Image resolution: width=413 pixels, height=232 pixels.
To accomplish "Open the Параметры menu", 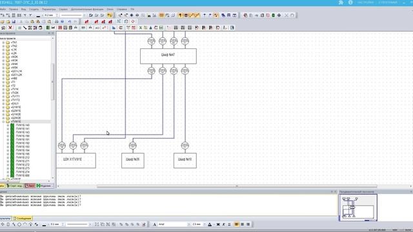I will [x=49, y=9].
